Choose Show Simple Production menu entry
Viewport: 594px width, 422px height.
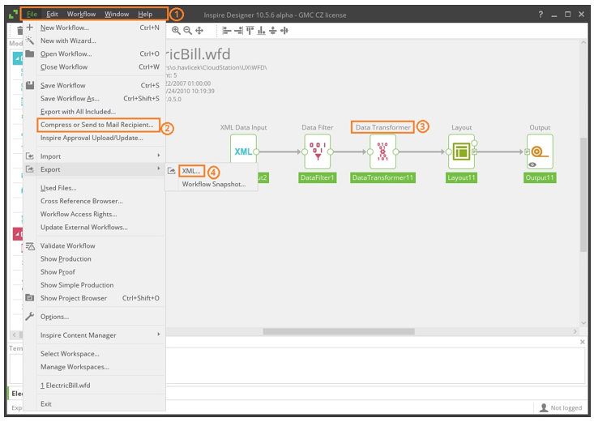point(94,285)
